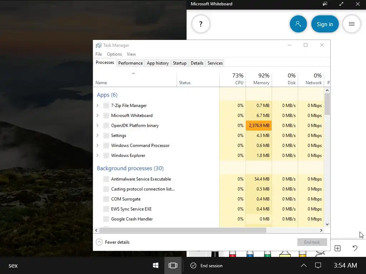
Task: Switch to the App history tab
Action: (158, 63)
